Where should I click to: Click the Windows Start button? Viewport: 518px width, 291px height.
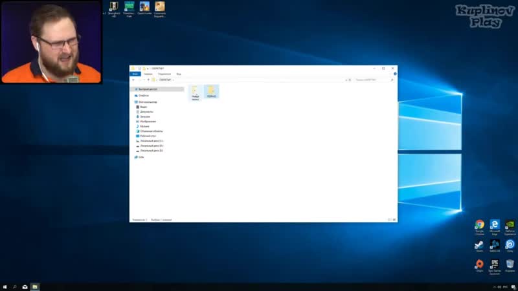[x=5, y=286]
